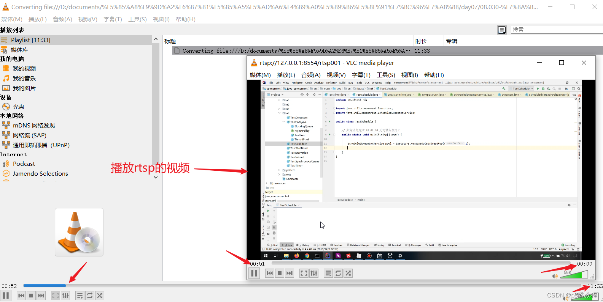Open 我的视频 in sidebar
This screenshot has width=603, height=302.
point(24,68)
